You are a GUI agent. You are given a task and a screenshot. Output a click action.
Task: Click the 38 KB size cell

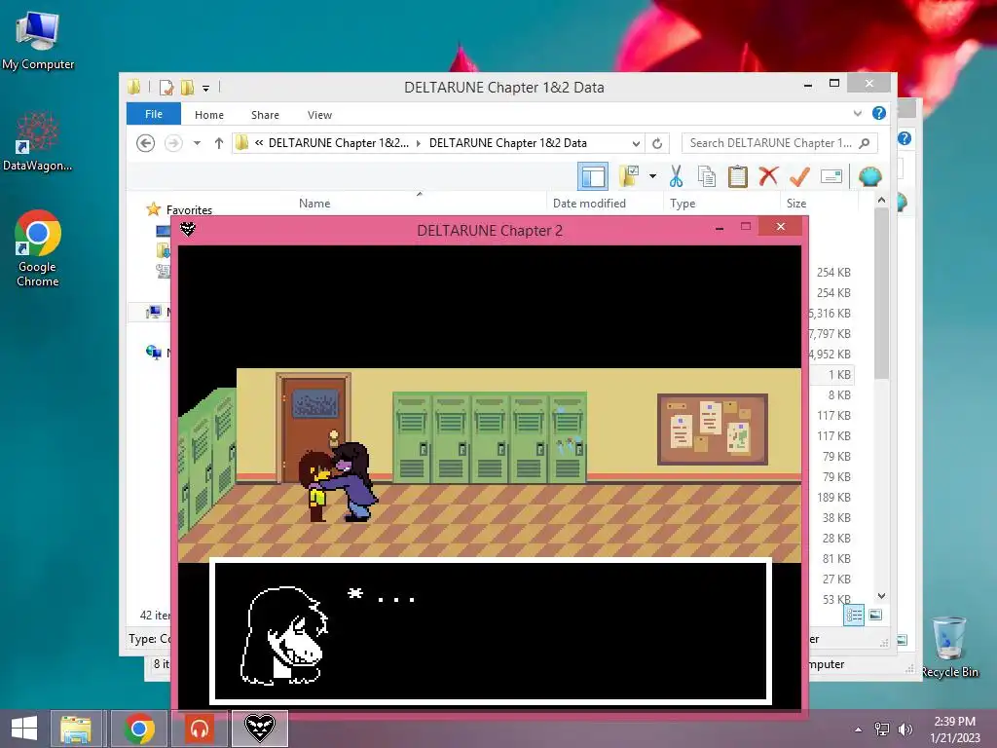[x=835, y=517]
